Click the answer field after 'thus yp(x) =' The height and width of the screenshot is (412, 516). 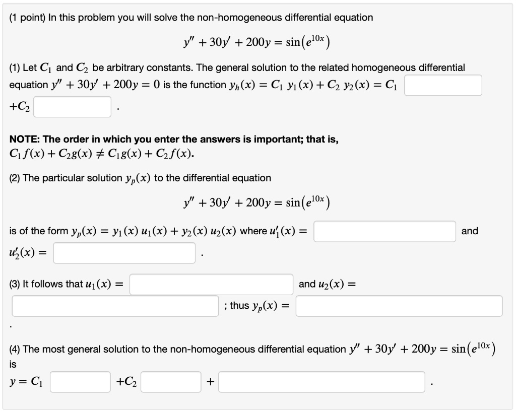(400, 306)
